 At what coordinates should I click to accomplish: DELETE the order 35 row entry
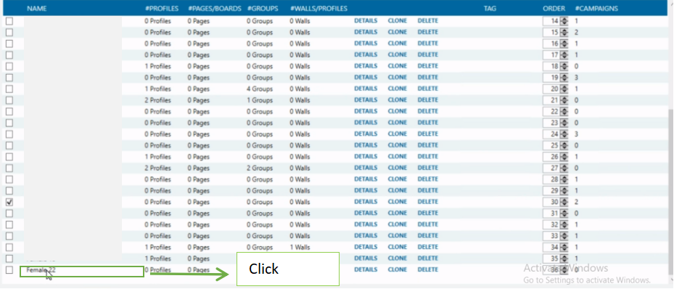pos(428,258)
